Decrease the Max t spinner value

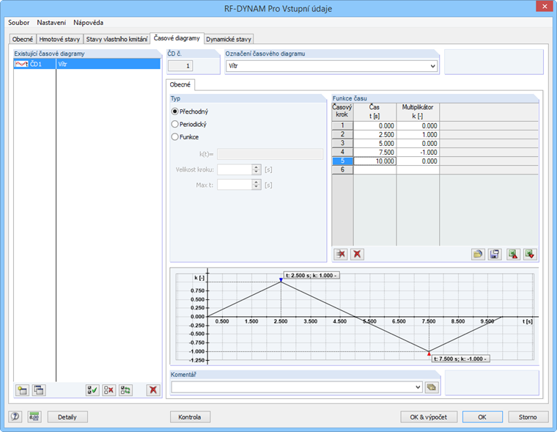tap(257, 187)
